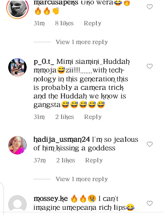Viewport: 164px width, 215px height.
Task: Reply to p_0.t_'s comment
Action: click(93, 117)
